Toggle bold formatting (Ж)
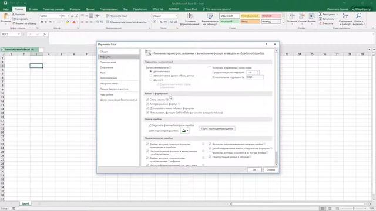The height and width of the screenshot is (211, 376). click(42, 22)
